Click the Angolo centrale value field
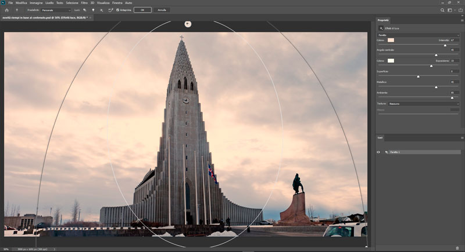465x252 pixels. pyautogui.click(x=455, y=50)
